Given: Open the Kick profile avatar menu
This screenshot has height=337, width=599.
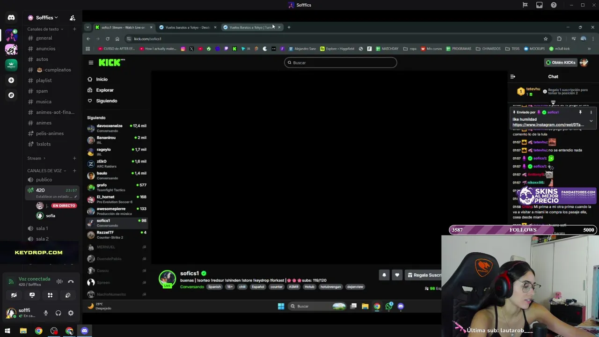Looking at the screenshot, I should point(584,62).
